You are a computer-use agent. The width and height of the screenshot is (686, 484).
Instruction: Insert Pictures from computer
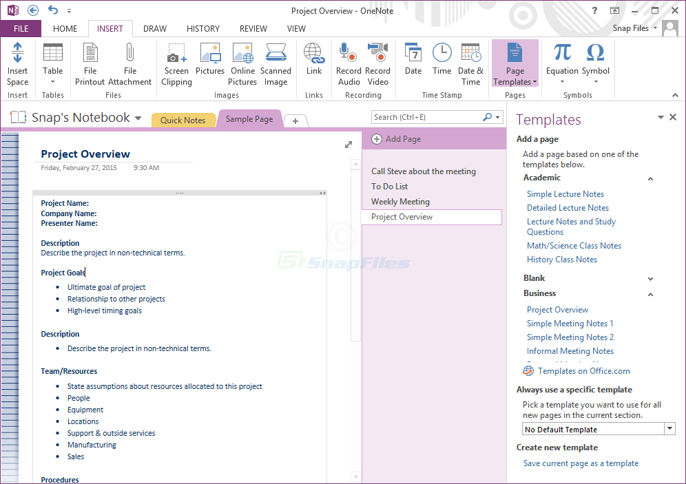(x=210, y=59)
